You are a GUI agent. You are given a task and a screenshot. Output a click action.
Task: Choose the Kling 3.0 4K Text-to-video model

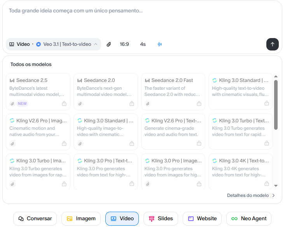(241, 172)
